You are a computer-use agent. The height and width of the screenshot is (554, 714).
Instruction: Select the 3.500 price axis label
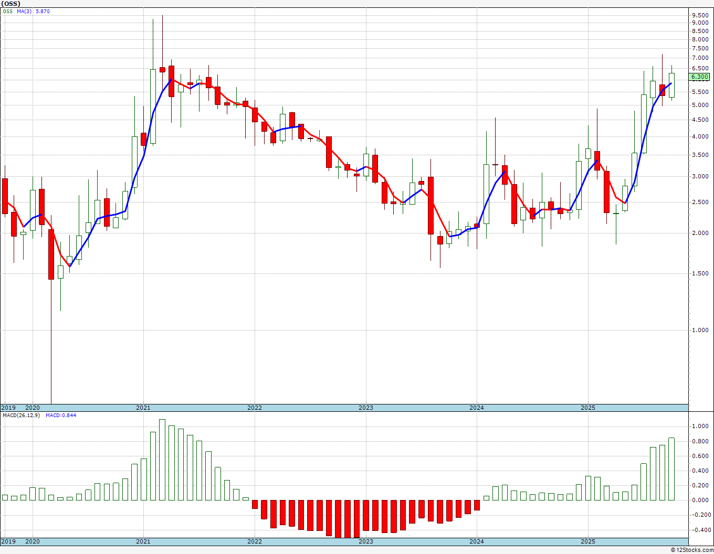click(x=700, y=155)
